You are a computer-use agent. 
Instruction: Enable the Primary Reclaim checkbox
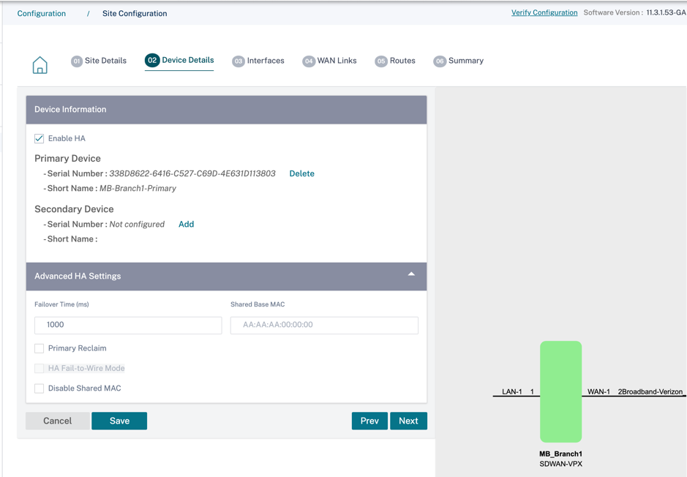(39, 348)
